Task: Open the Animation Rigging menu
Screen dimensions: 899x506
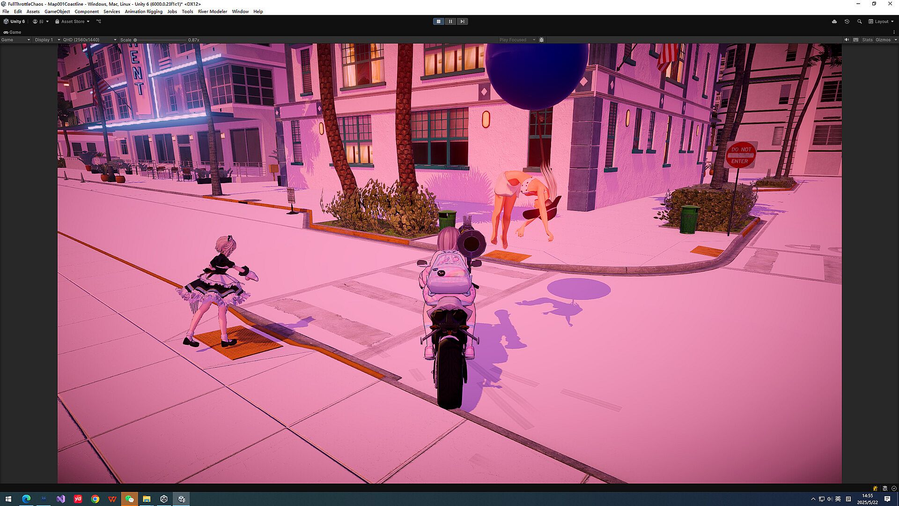Action: (143, 11)
